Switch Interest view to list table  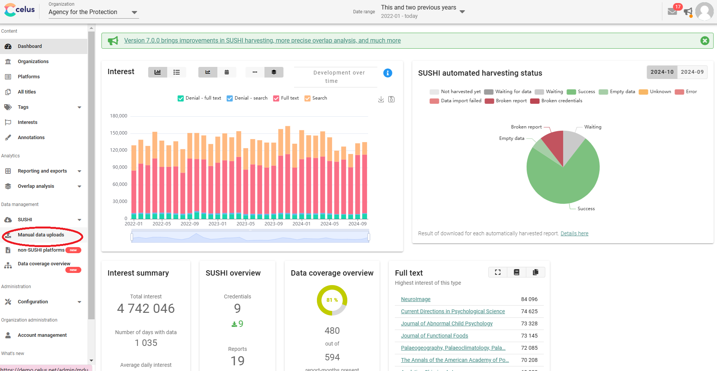pyautogui.click(x=177, y=72)
